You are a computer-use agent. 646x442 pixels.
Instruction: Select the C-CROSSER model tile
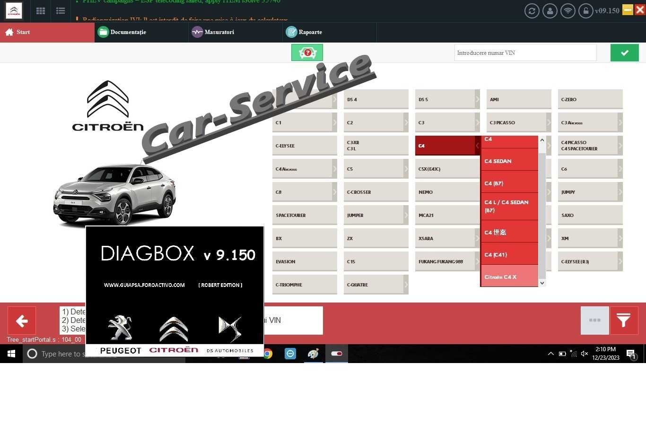(376, 192)
